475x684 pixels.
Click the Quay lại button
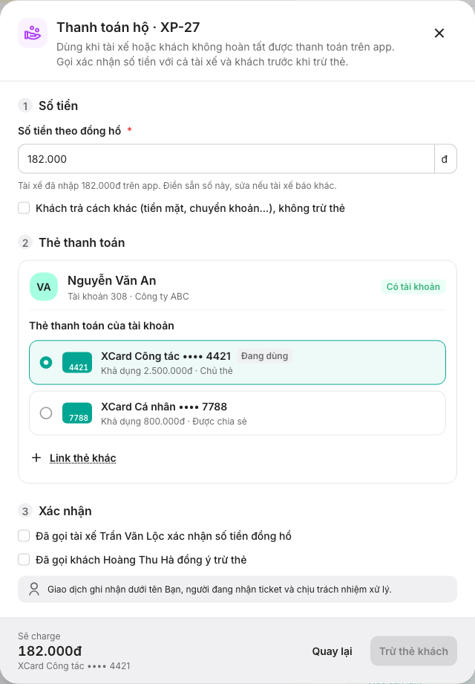332,651
